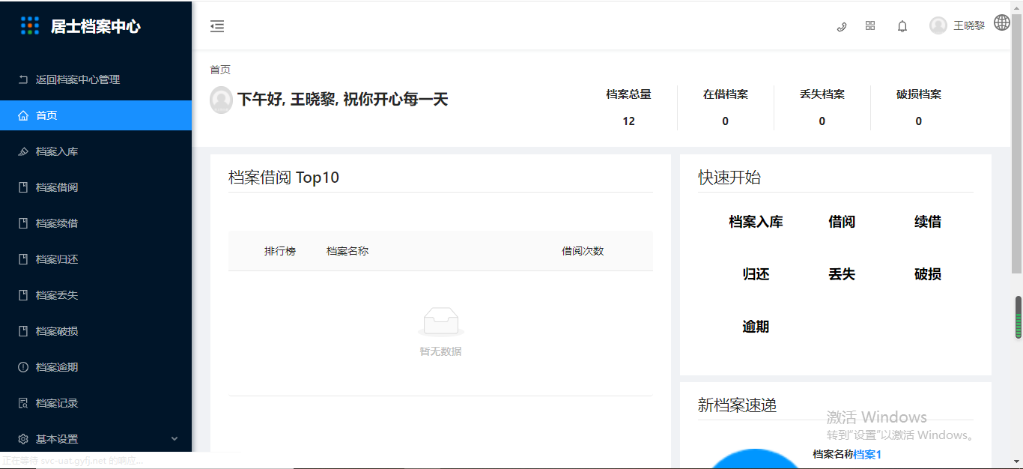Click 归还 quick start link
1023x469 pixels.
pos(756,274)
